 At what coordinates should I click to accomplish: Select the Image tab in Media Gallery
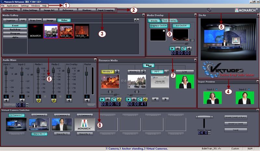pos(50,20)
